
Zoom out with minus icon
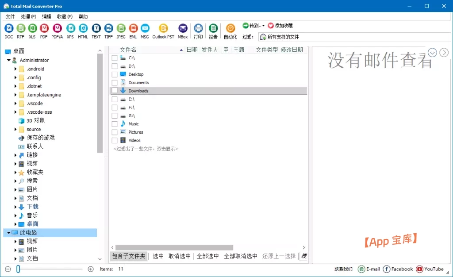point(8,269)
